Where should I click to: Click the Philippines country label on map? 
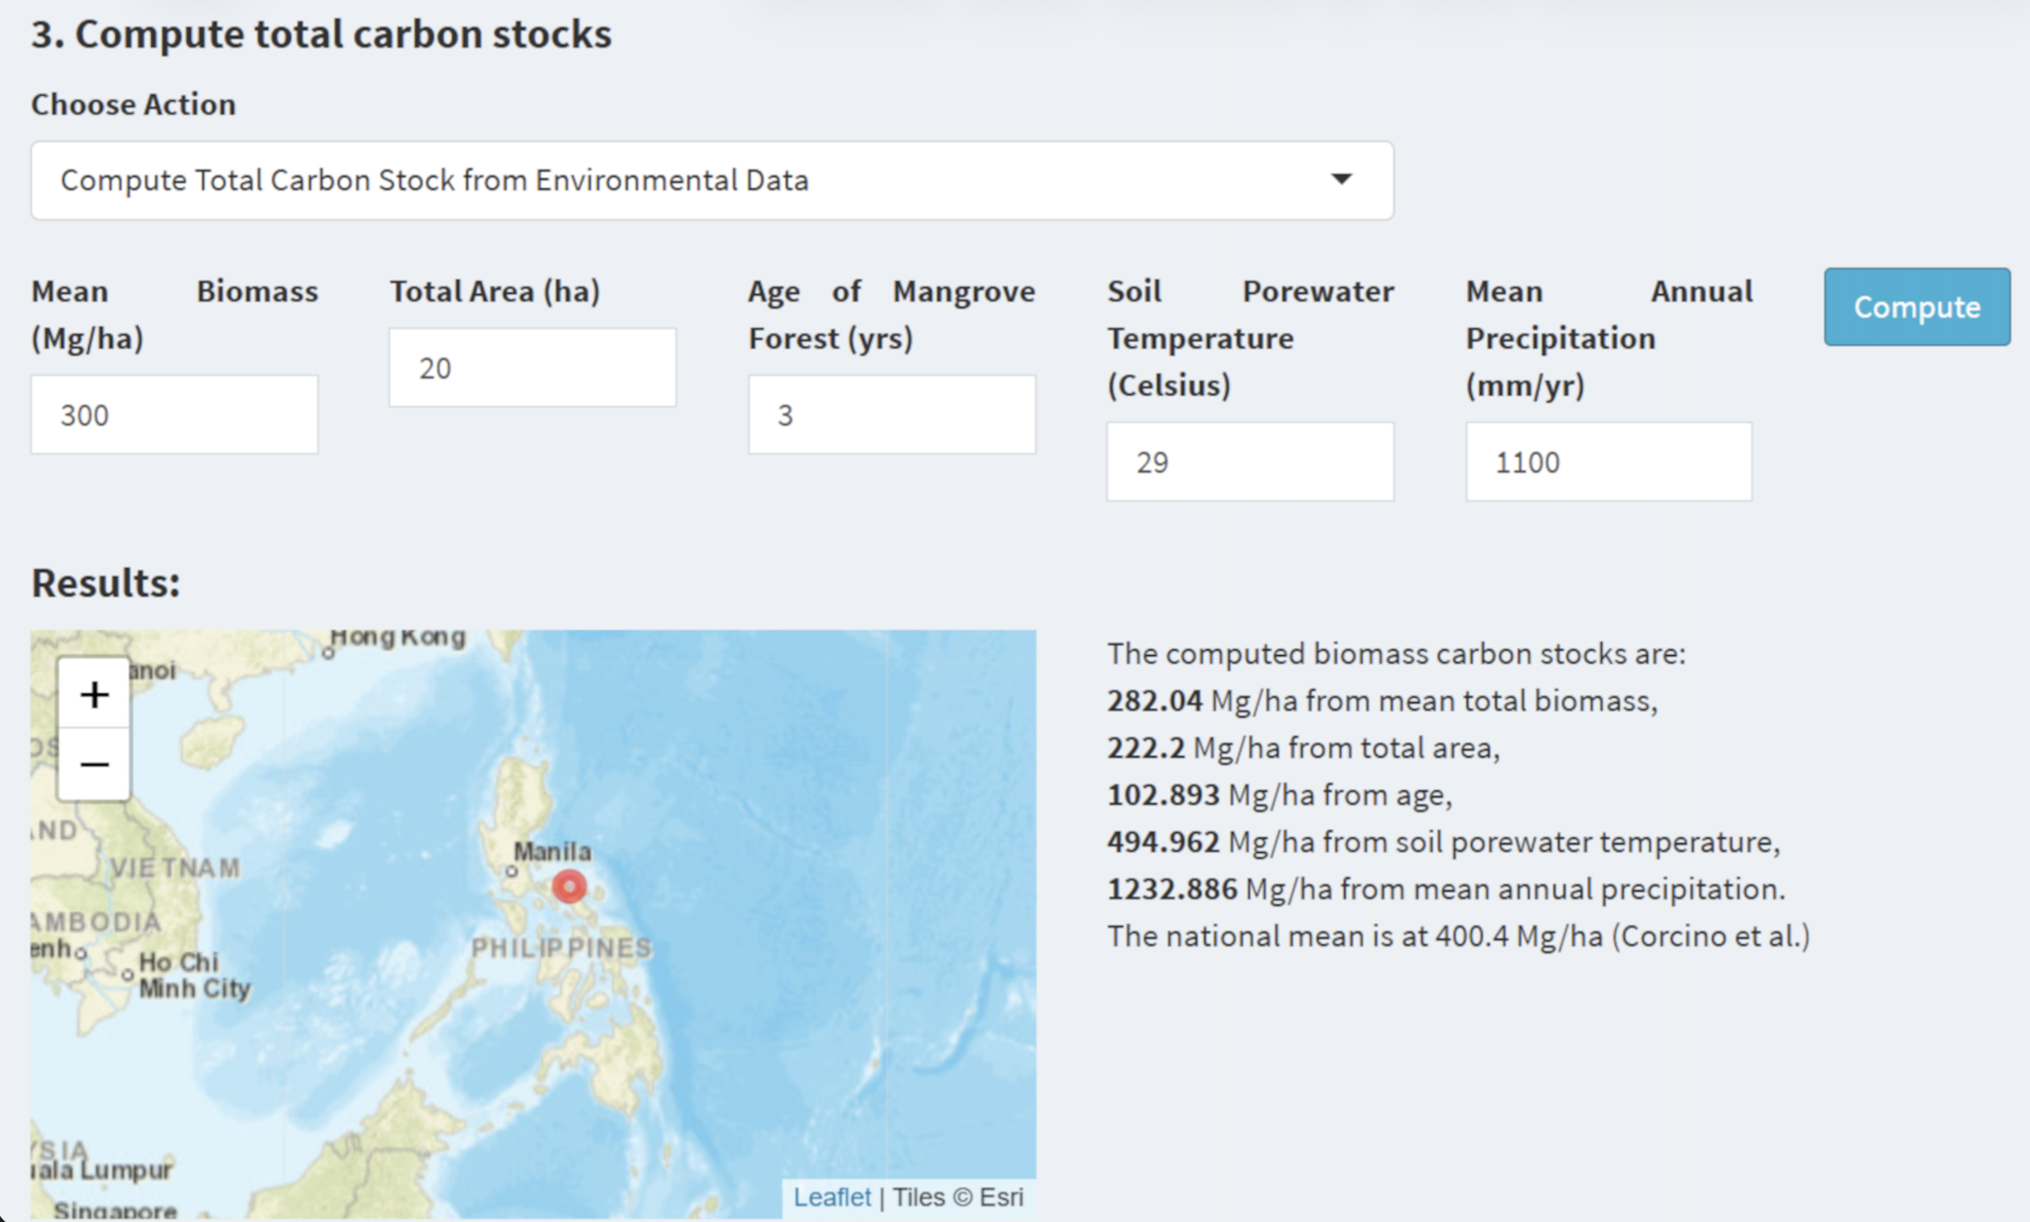point(561,948)
